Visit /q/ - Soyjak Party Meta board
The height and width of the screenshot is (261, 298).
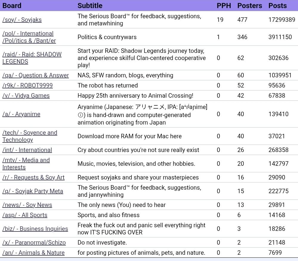tap(33, 191)
